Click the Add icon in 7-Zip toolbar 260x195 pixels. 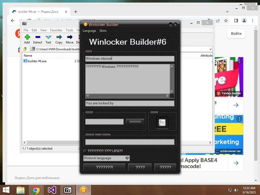27,37
